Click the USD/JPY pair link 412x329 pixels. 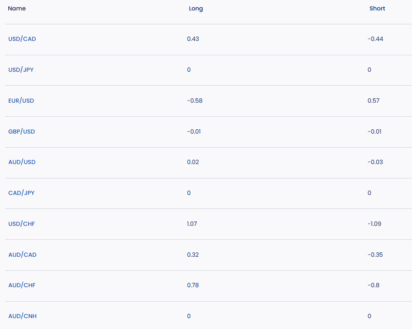(21, 70)
